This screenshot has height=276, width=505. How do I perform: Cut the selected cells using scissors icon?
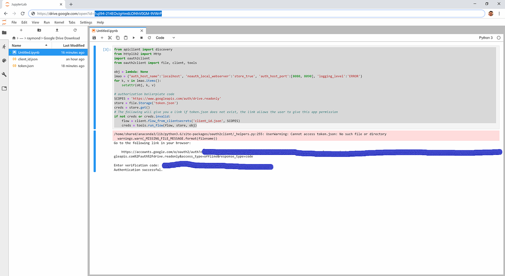click(x=110, y=37)
